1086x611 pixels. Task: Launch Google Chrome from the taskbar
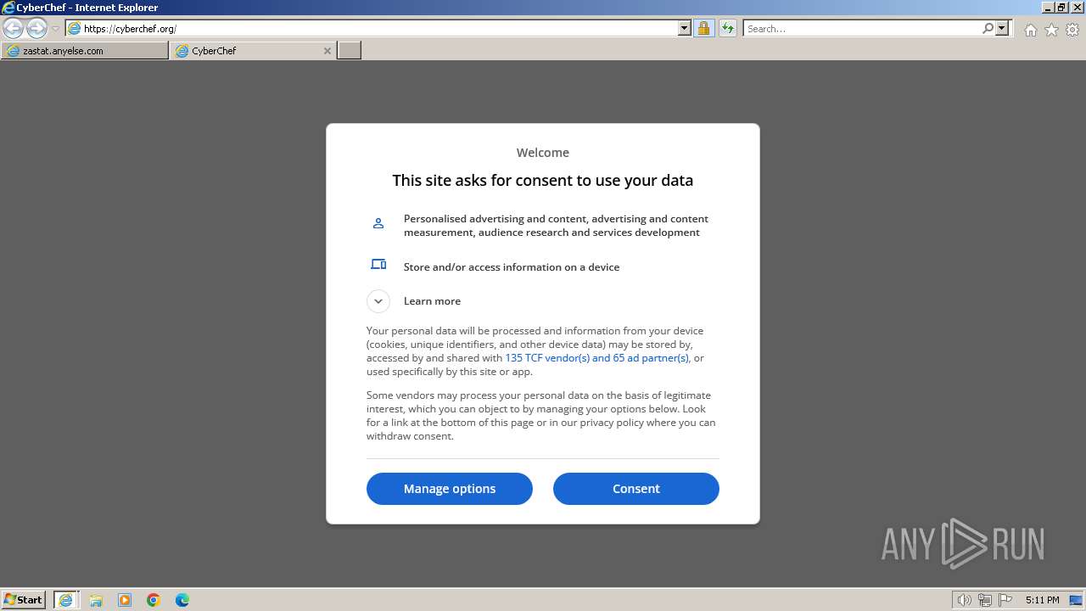pos(154,600)
